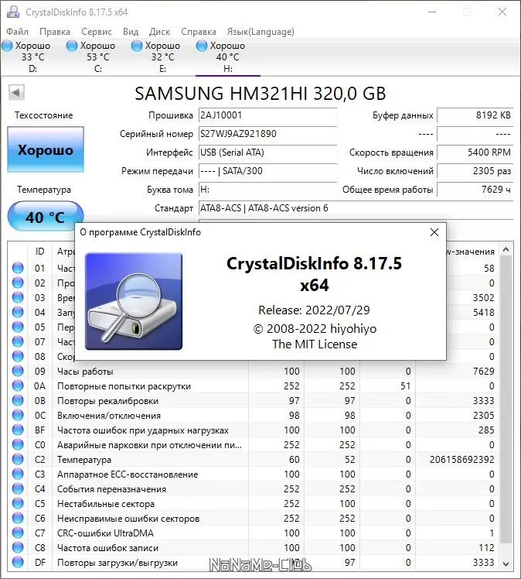
Task: Click the ID column header
Action: [x=40, y=252]
